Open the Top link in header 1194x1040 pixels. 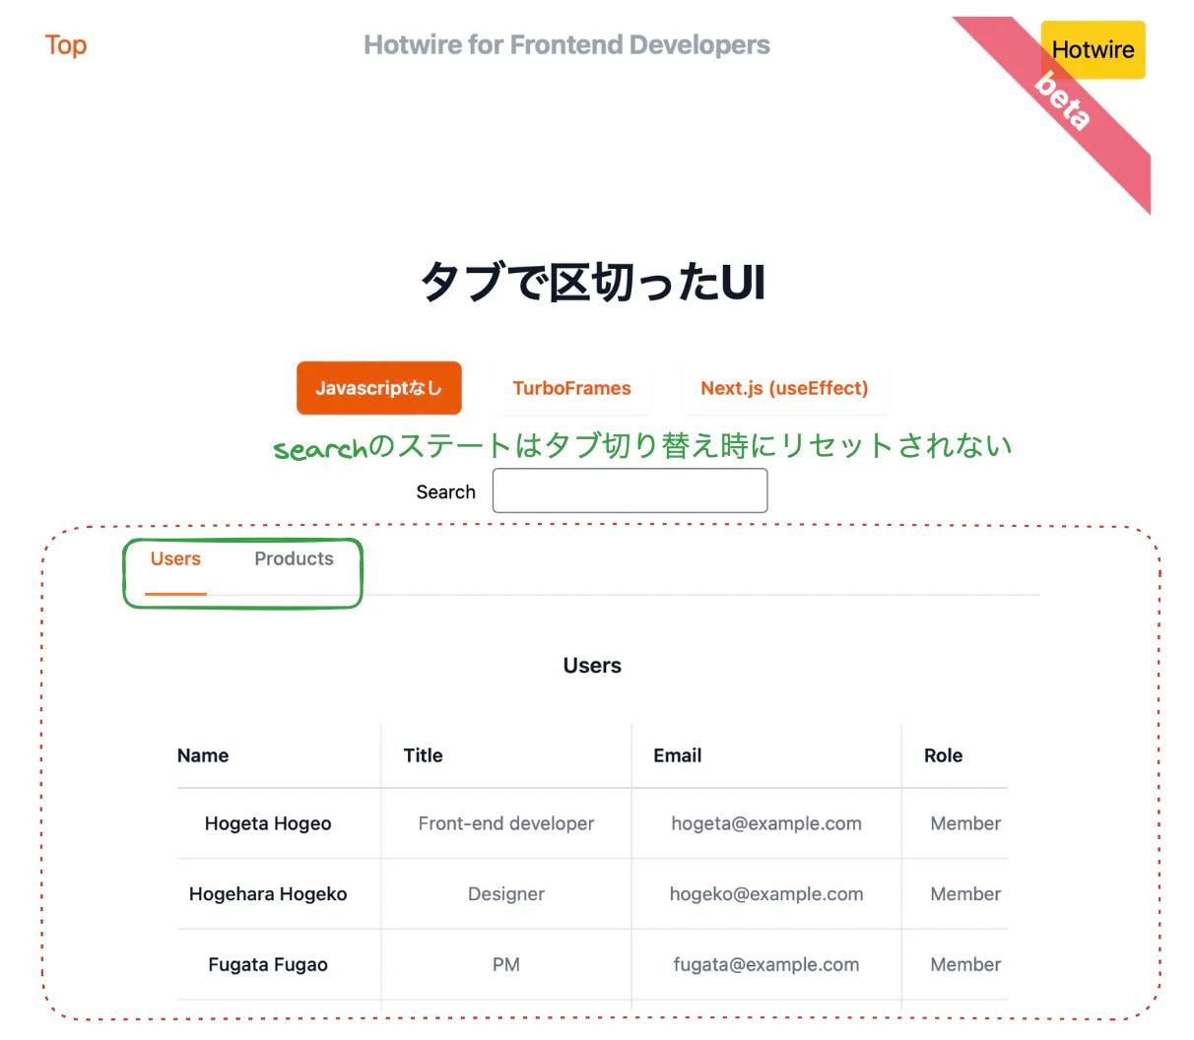[x=66, y=45]
